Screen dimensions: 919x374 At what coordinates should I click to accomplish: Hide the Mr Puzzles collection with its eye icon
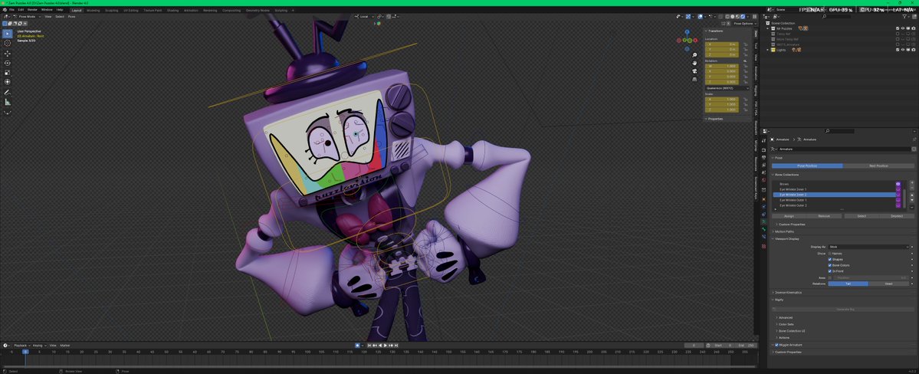(x=903, y=28)
